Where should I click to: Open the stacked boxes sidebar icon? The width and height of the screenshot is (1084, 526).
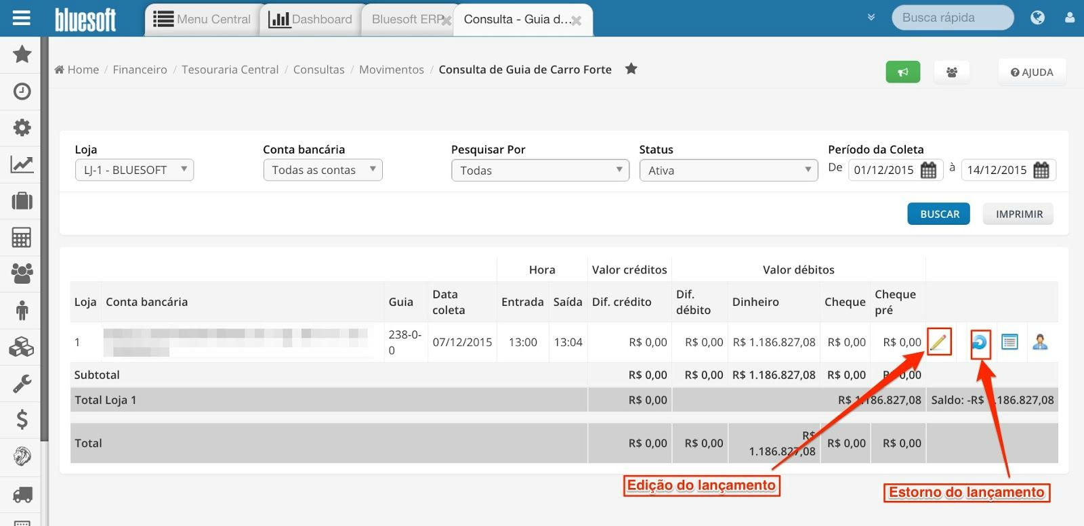pos(22,347)
